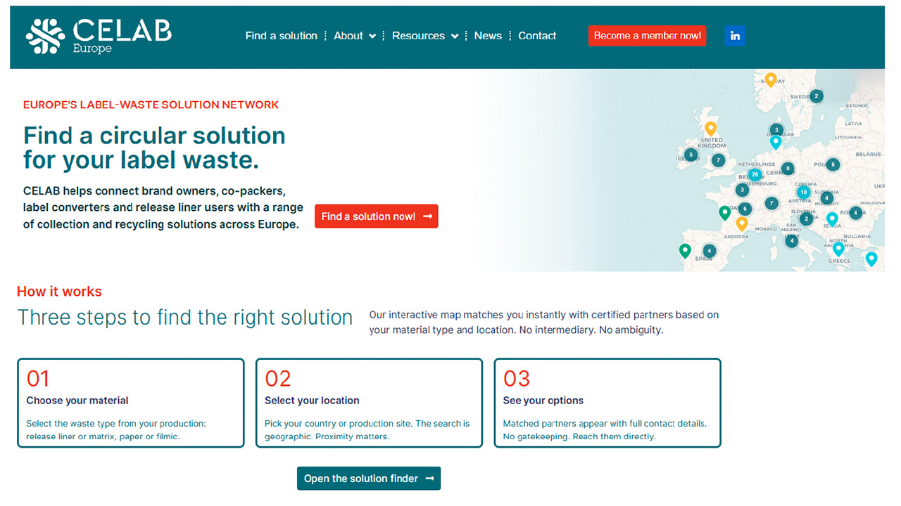
Task: Click the 3 cluster marker over Denmark
Action: [x=776, y=130]
